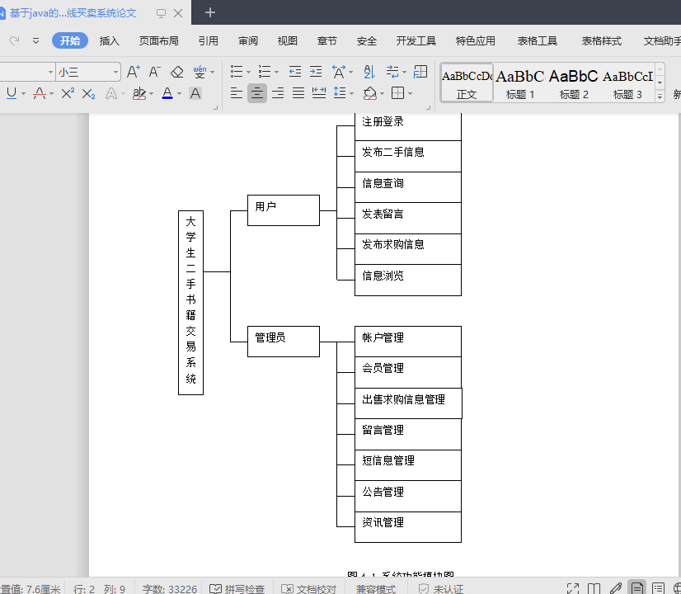Adjust line spacing icon

pos(340,93)
